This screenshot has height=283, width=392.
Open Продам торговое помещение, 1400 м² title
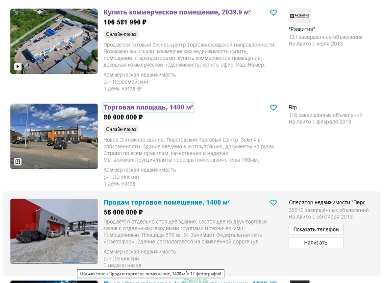167,202
